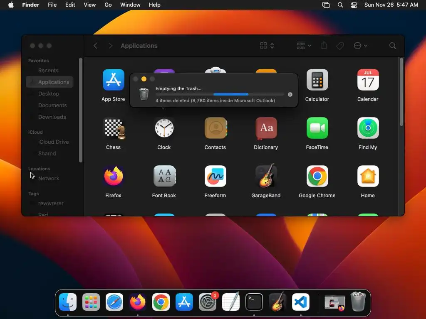The image size is (426, 319).
Task: Click the date and time in menu bar
Action: click(391, 5)
